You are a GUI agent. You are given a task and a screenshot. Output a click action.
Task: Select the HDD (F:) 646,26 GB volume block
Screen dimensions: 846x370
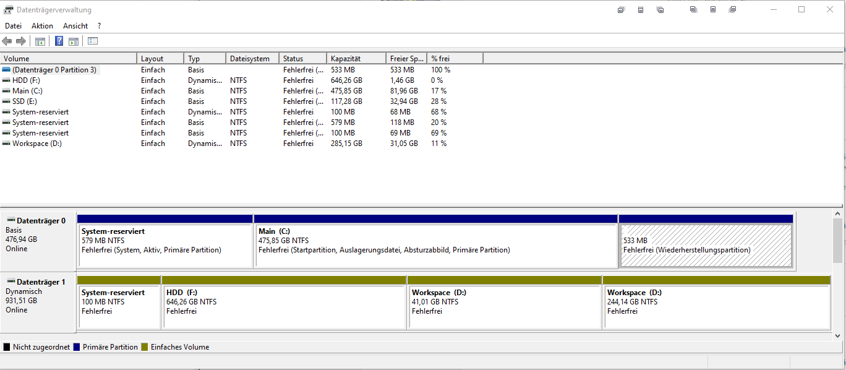point(284,303)
